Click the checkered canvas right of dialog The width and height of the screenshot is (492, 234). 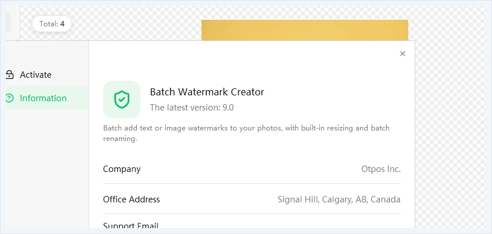(x=450, y=125)
